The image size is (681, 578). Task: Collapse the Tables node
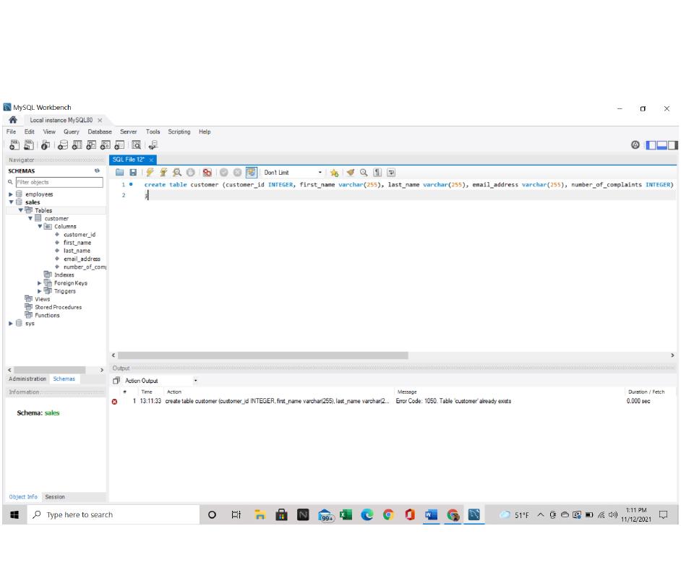pyautogui.click(x=20, y=210)
